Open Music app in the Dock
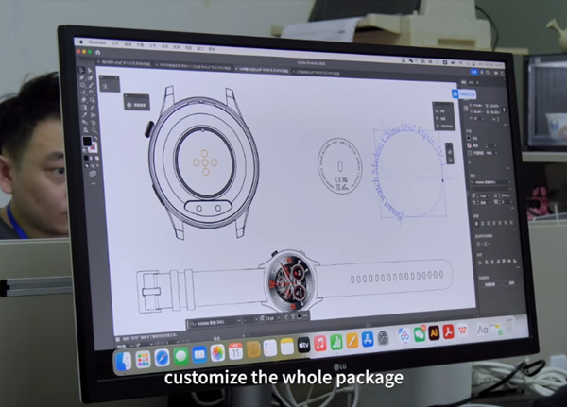This screenshot has height=407, width=567. 320,344
